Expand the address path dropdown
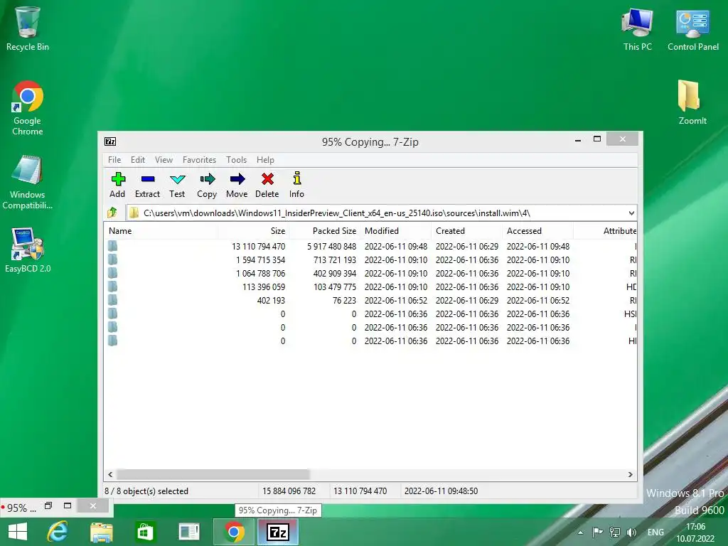Viewport: 728px width, 546px height. tap(631, 213)
